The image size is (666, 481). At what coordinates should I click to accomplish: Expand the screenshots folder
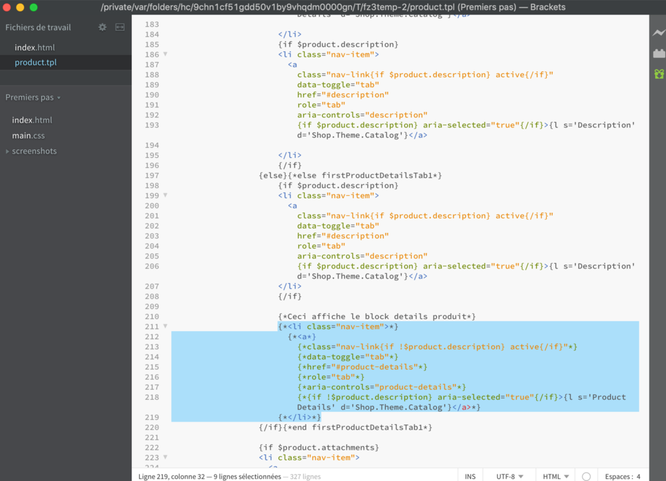33,151
